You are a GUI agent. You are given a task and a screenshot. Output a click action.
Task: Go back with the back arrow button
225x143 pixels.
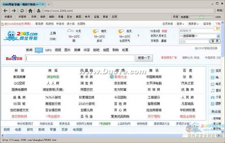point(5,11)
